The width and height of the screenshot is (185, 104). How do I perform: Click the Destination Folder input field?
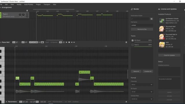(x=140, y=19)
